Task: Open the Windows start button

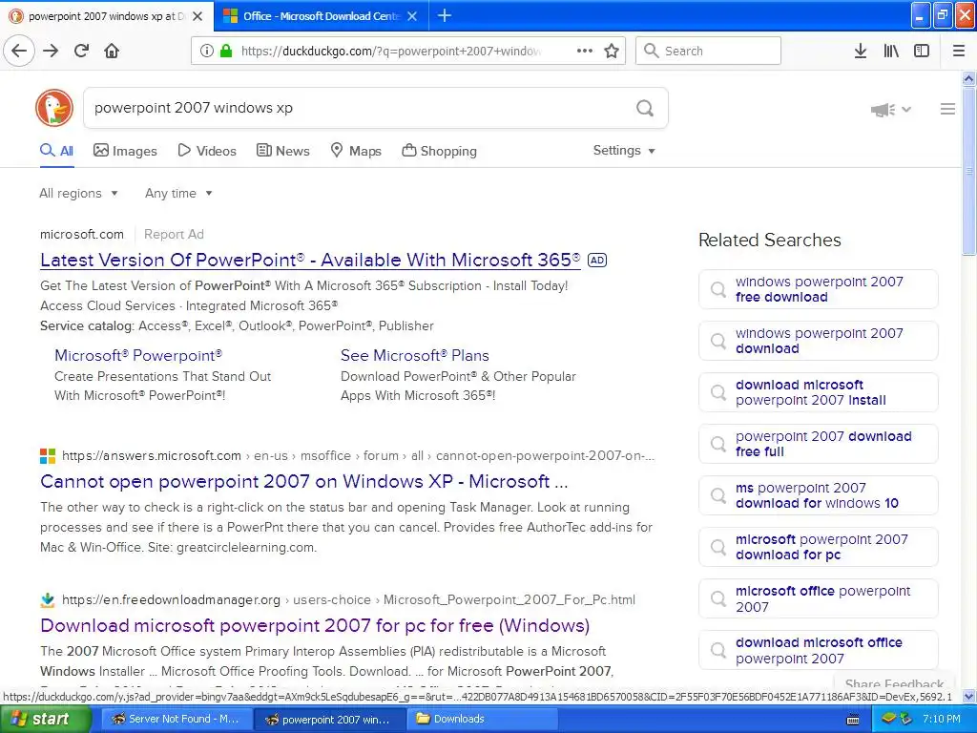Action: tap(46, 719)
